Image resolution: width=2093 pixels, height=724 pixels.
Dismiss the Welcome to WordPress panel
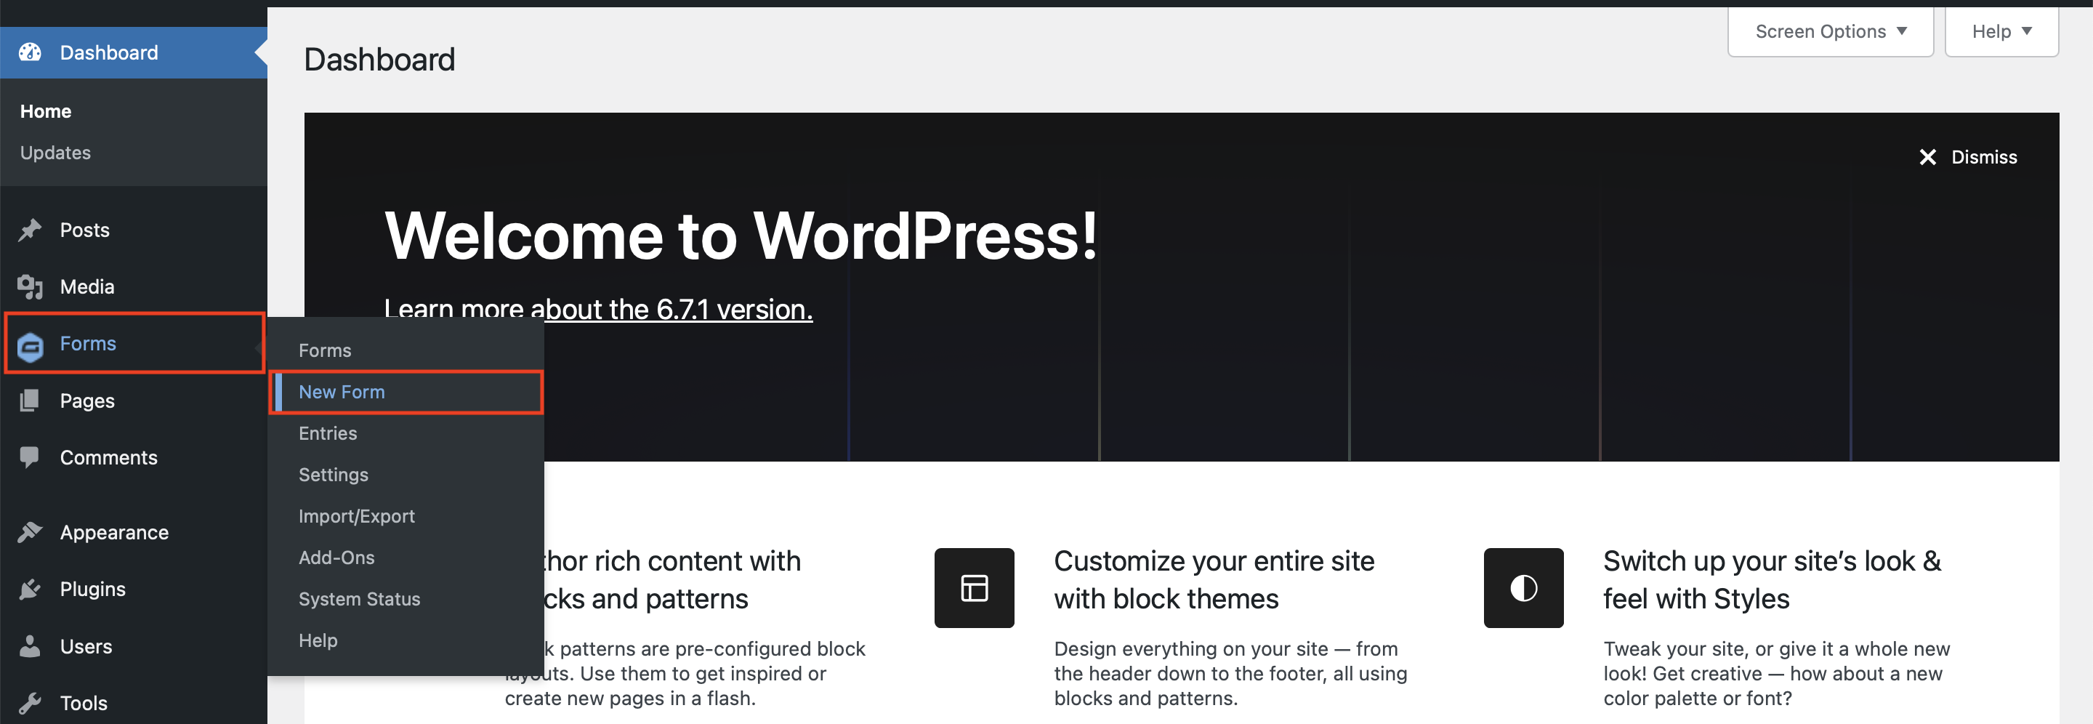[1968, 157]
